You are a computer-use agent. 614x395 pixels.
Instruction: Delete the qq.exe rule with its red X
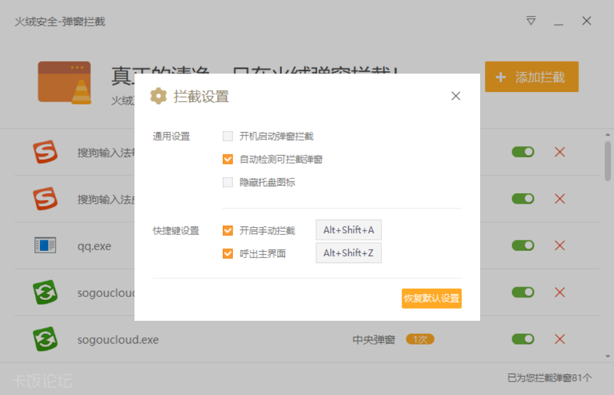click(x=559, y=245)
